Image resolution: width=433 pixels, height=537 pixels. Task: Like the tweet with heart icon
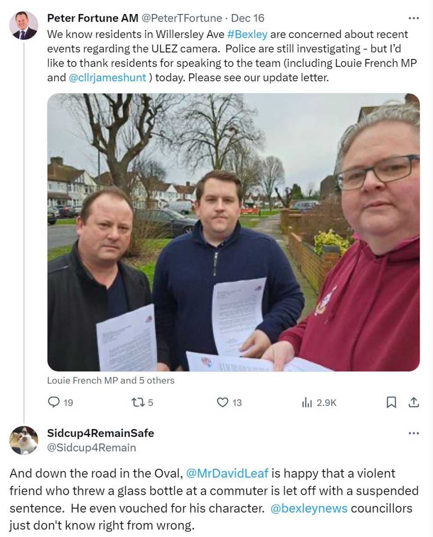point(222,402)
